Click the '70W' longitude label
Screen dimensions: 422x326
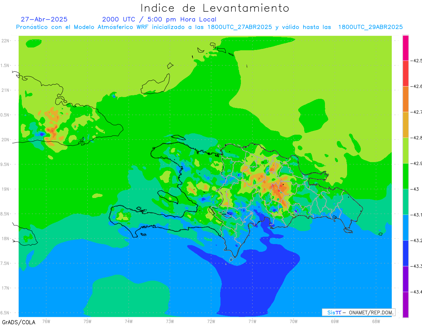293,321
